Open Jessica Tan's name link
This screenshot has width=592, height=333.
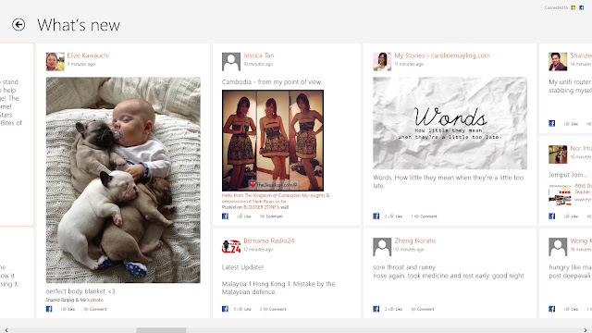[259, 55]
